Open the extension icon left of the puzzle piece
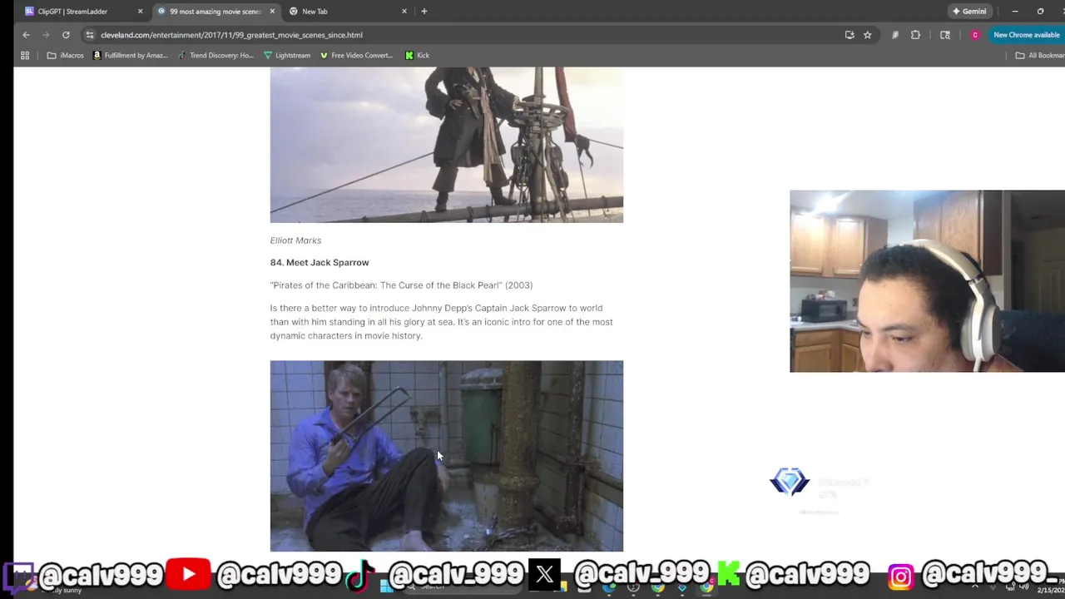Image resolution: width=1065 pixels, height=599 pixels. click(x=895, y=35)
